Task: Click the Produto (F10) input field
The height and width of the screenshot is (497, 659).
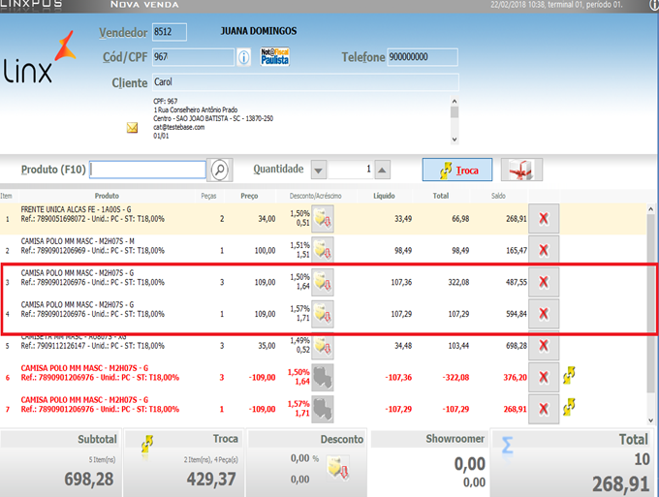Action: (x=148, y=170)
